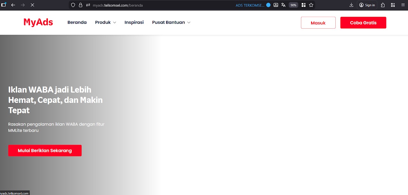Expand the Pusat Bantuan dropdown menu
This screenshot has height=195, width=408.
pos(171,23)
